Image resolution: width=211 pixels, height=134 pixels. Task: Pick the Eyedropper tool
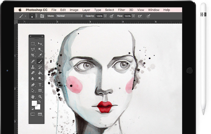coord(40,55)
